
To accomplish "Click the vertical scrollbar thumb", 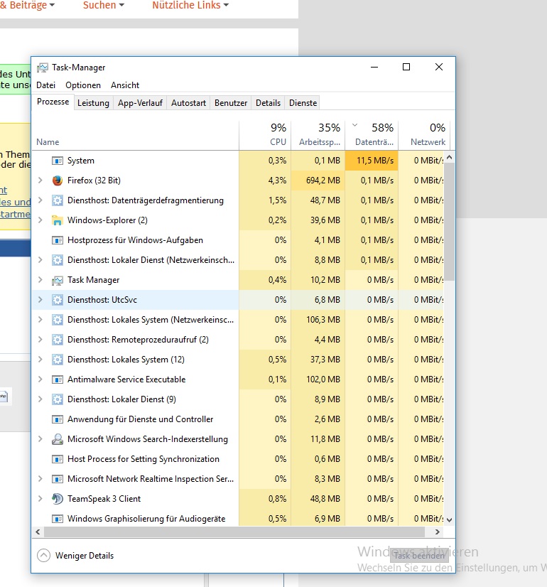I will pyautogui.click(x=450, y=221).
